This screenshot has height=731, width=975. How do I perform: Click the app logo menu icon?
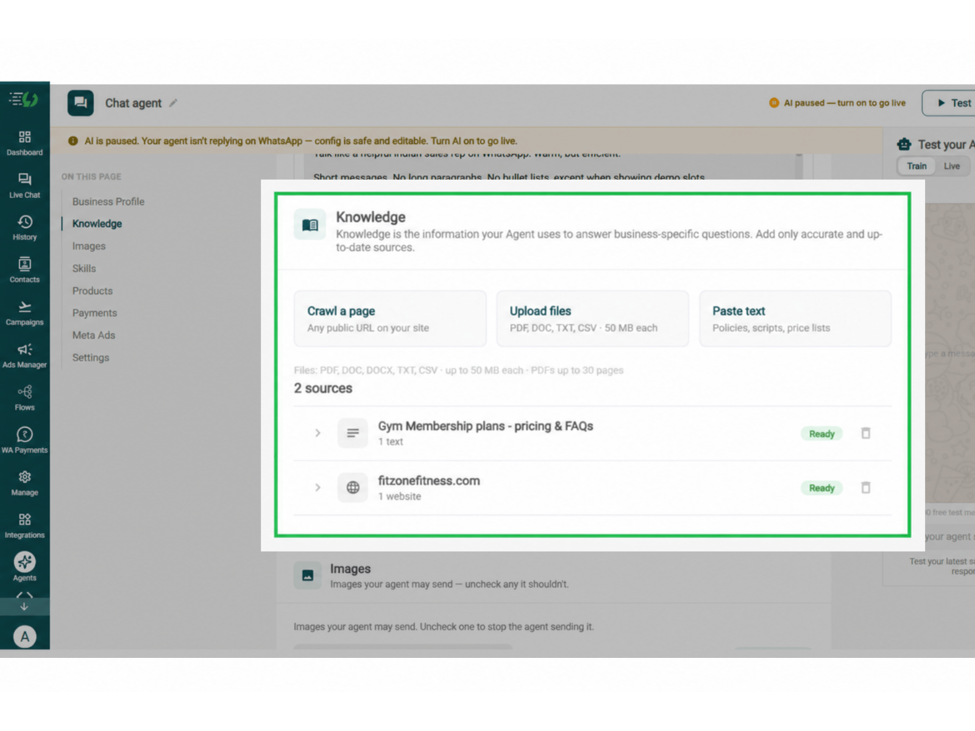tap(24, 99)
